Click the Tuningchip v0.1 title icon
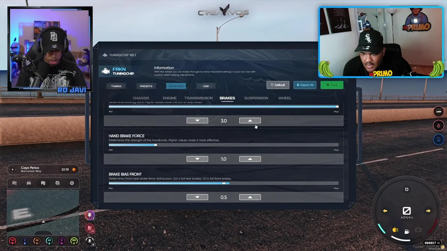The width and height of the screenshot is (447, 251). click(105, 55)
